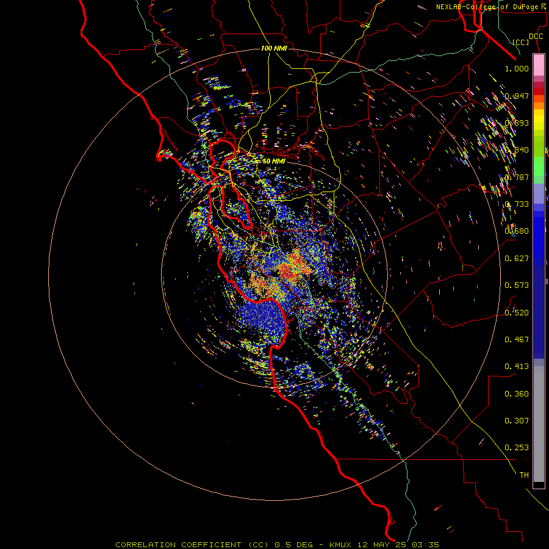Select the 0.253 scale value
The height and width of the screenshot is (549, 549).
[x=517, y=448]
